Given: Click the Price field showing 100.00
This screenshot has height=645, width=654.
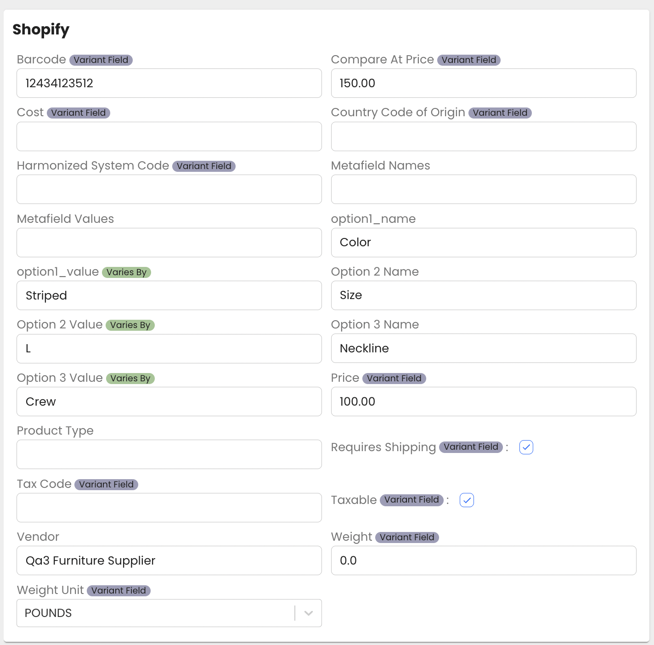Looking at the screenshot, I should (483, 402).
